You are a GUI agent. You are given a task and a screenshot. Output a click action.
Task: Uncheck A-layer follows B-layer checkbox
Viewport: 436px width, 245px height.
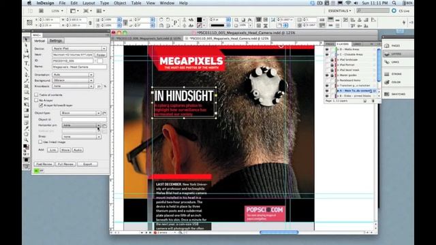(41, 105)
